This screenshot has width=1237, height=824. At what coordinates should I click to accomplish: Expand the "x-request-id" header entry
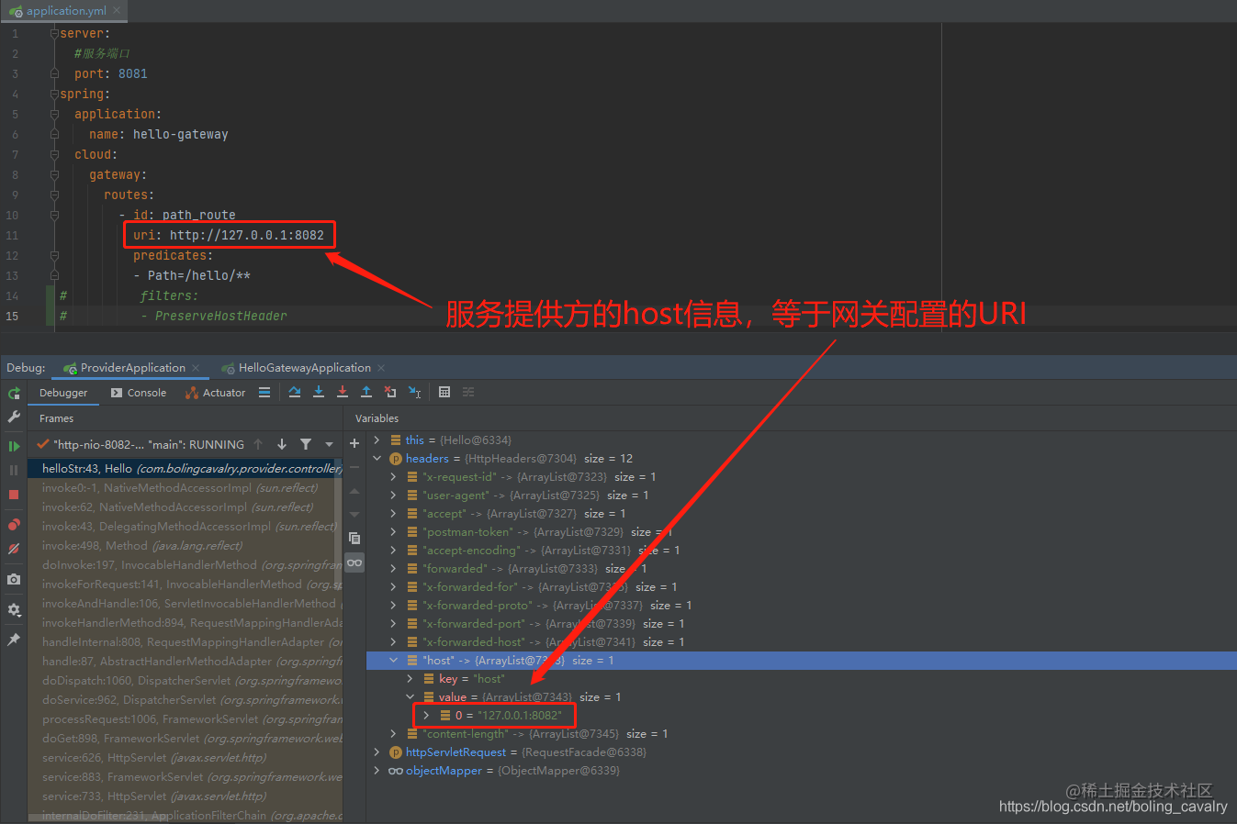[x=394, y=477]
